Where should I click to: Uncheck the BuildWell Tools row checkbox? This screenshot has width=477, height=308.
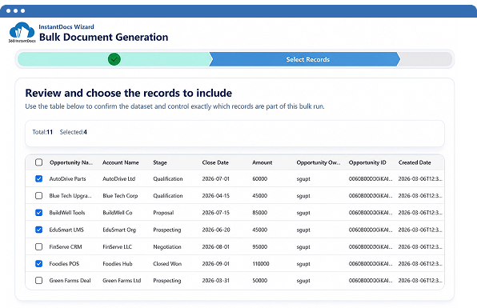[x=38, y=213]
